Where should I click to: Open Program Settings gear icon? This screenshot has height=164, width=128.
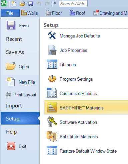[52, 79]
